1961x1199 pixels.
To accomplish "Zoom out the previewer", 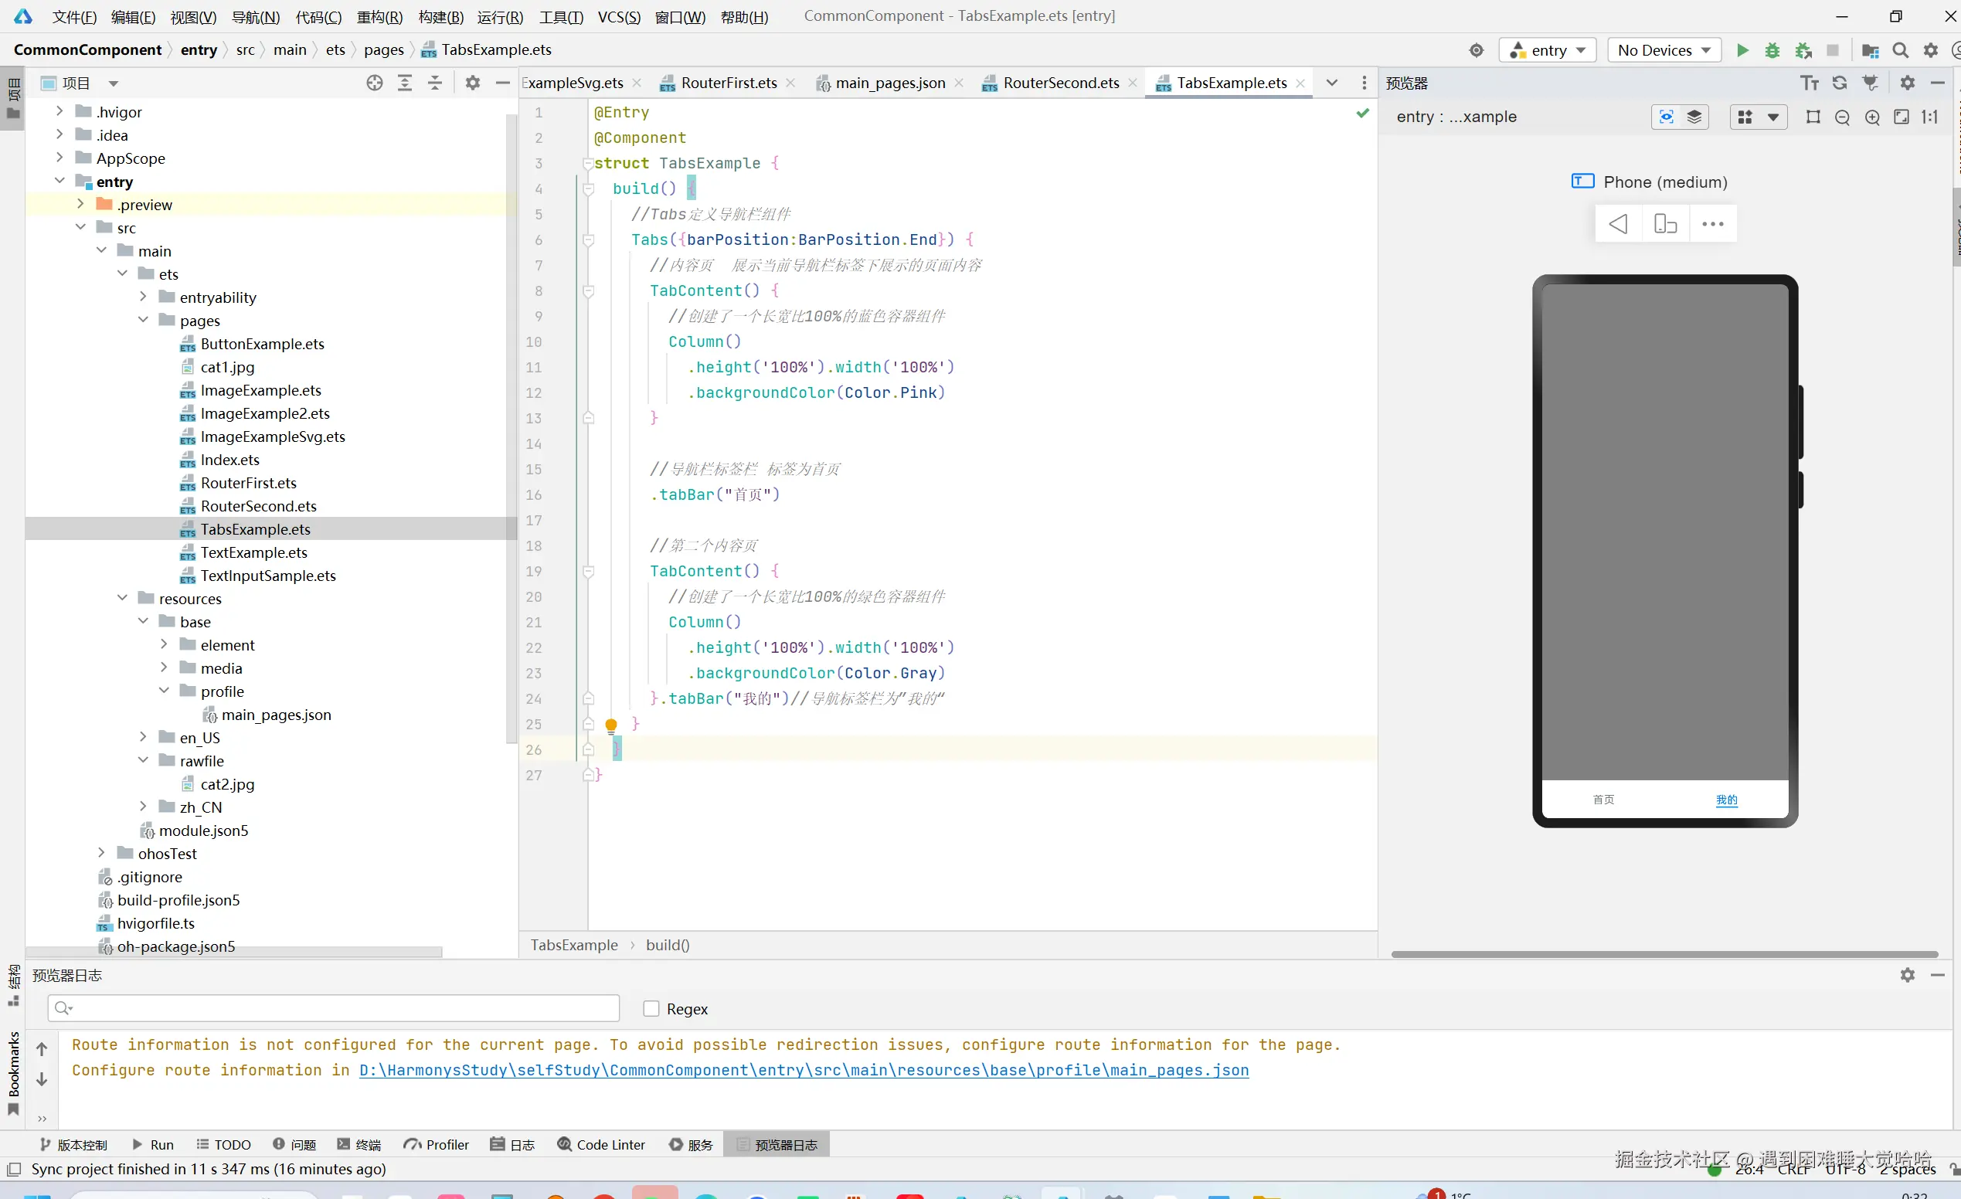I will click(1843, 117).
